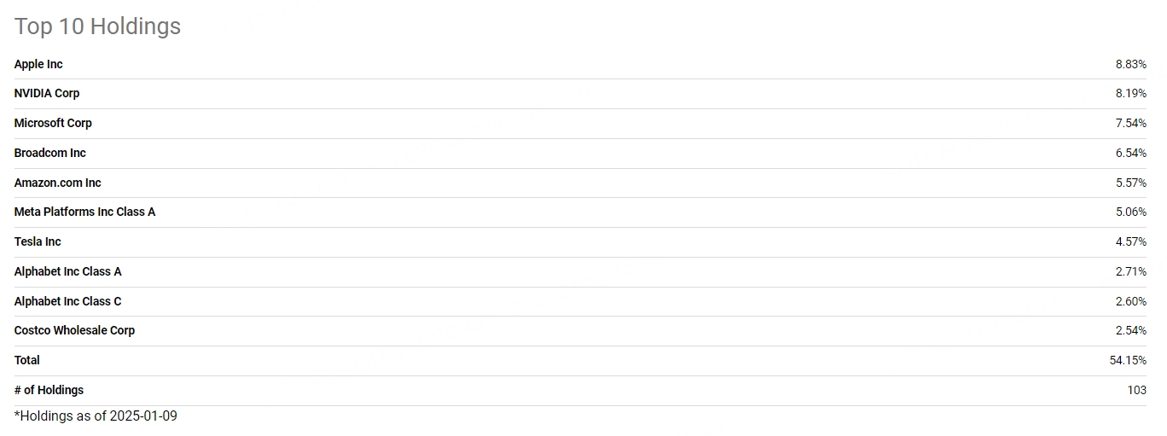
Task: Click Alphabet Inc Class C holding
Action: pyautogui.click(x=68, y=301)
